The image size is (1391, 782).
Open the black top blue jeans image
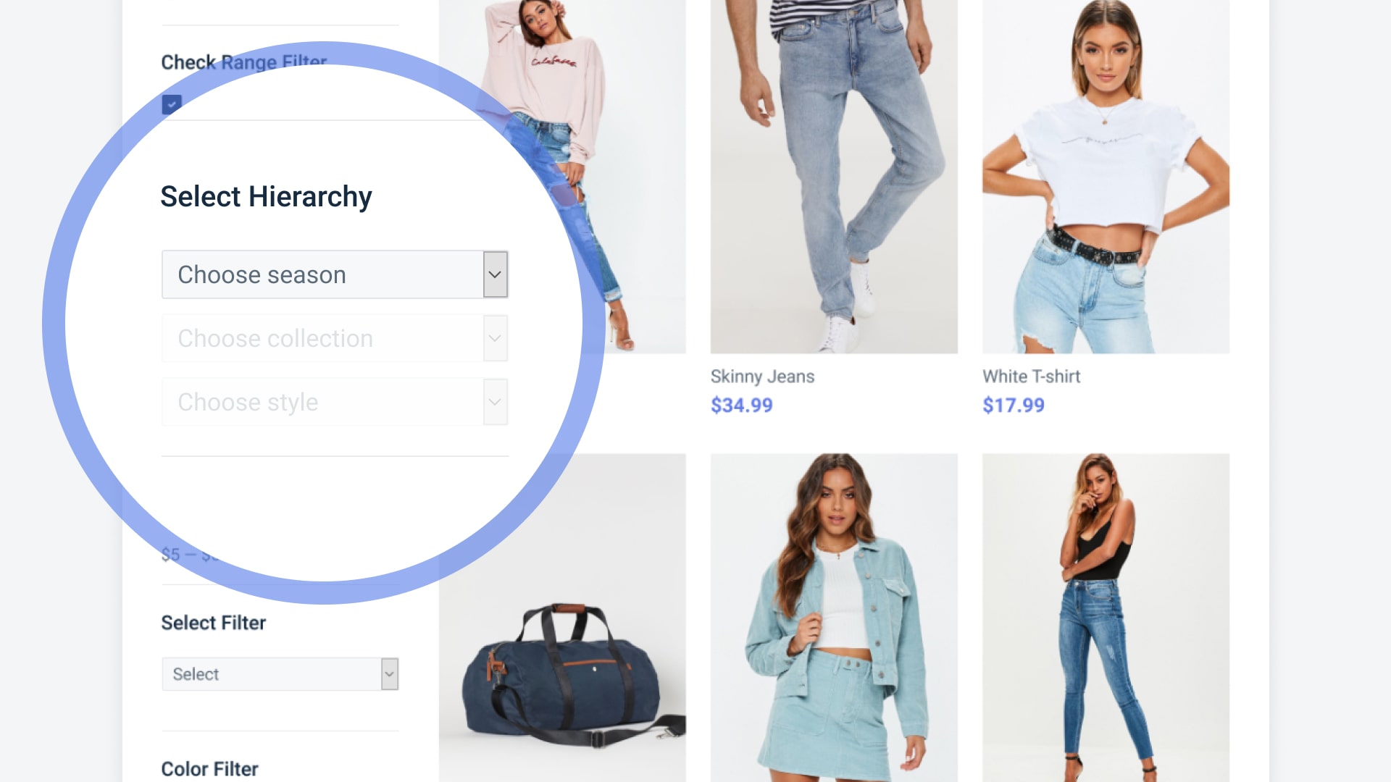click(1106, 618)
